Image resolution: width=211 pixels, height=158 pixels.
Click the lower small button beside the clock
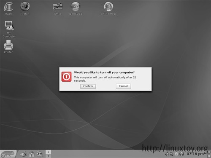point(209,156)
